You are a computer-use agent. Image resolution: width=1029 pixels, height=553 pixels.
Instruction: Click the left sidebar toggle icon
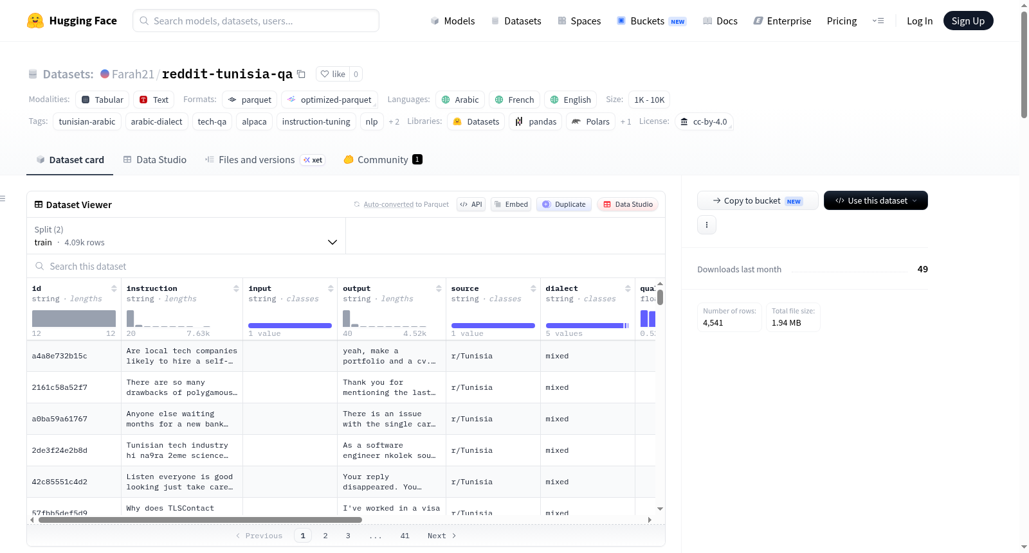click(x=3, y=198)
